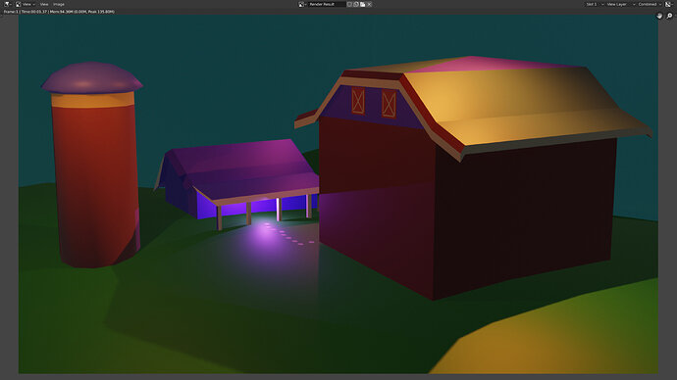Browse linked images with image icon dropdown

click(302, 4)
